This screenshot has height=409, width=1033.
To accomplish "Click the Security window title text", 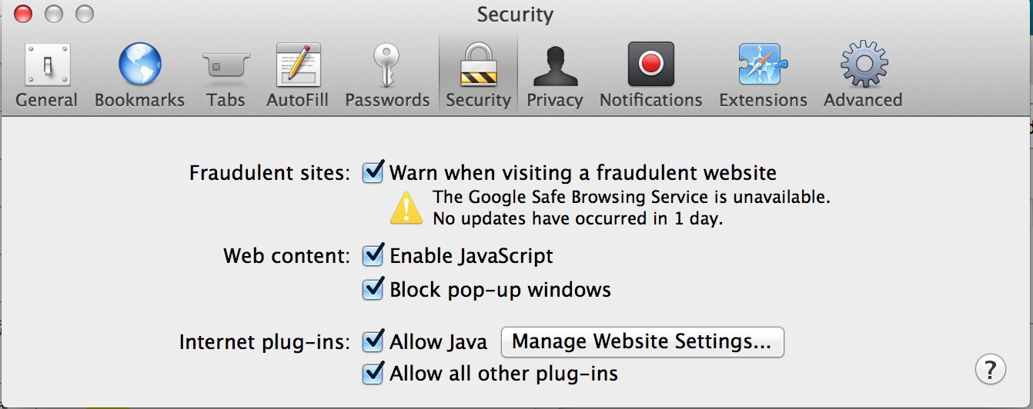I will point(515,15).
